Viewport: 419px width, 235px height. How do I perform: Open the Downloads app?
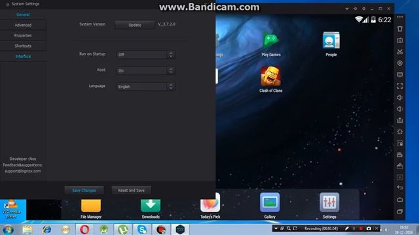[151, 209]
